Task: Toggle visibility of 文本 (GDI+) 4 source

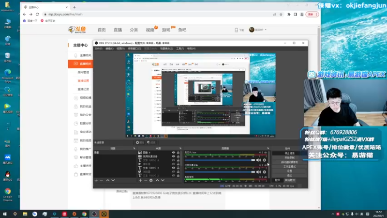Action: [x=174, y=160]
